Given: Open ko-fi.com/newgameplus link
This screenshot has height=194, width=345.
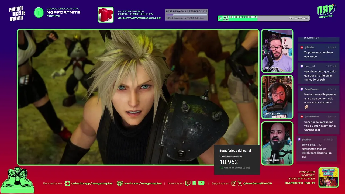Looking at the screenshot, I should (x=143, y=183).
